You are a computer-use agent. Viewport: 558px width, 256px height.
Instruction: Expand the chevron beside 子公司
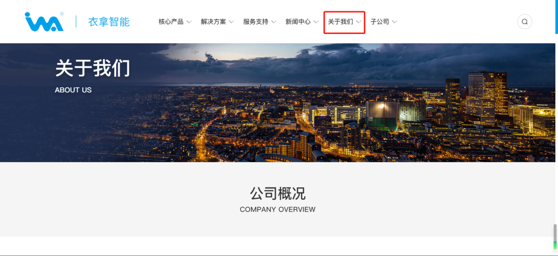click(x=394, y=22)
